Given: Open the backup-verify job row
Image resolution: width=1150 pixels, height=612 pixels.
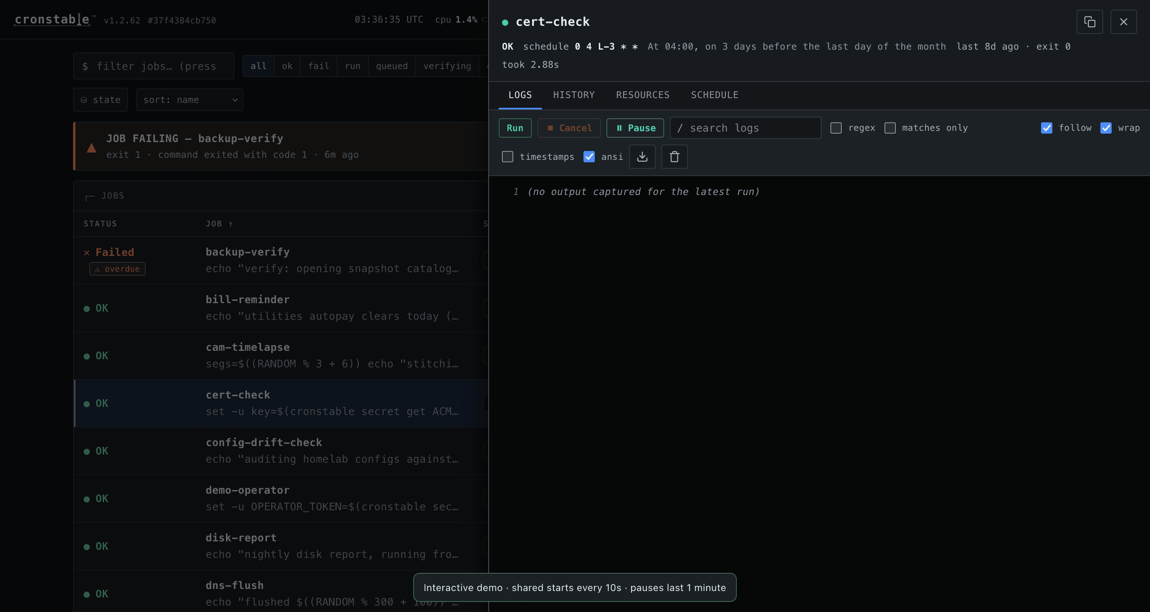Looking at the screenshot, I should pos(281,260).
